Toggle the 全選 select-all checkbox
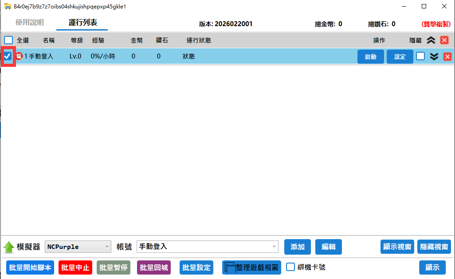Viewport: 455px width, 279px height. [8, 40]
